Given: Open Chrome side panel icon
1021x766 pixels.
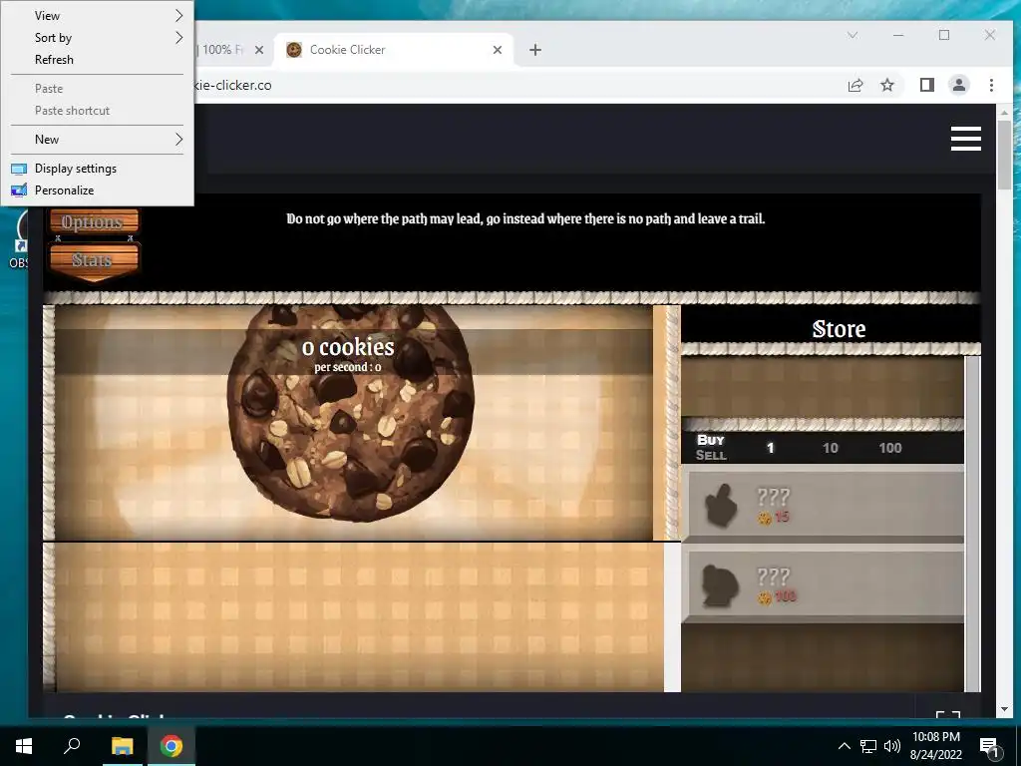Looking at the screenshot, I should [x=926, y=86].
